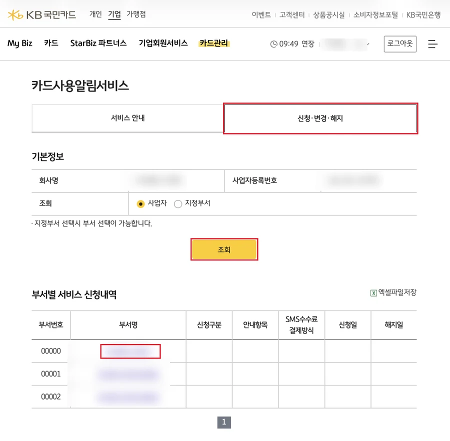Open the 고객센터 link
The width and height of the screenshot is (450, 441).
292,15
